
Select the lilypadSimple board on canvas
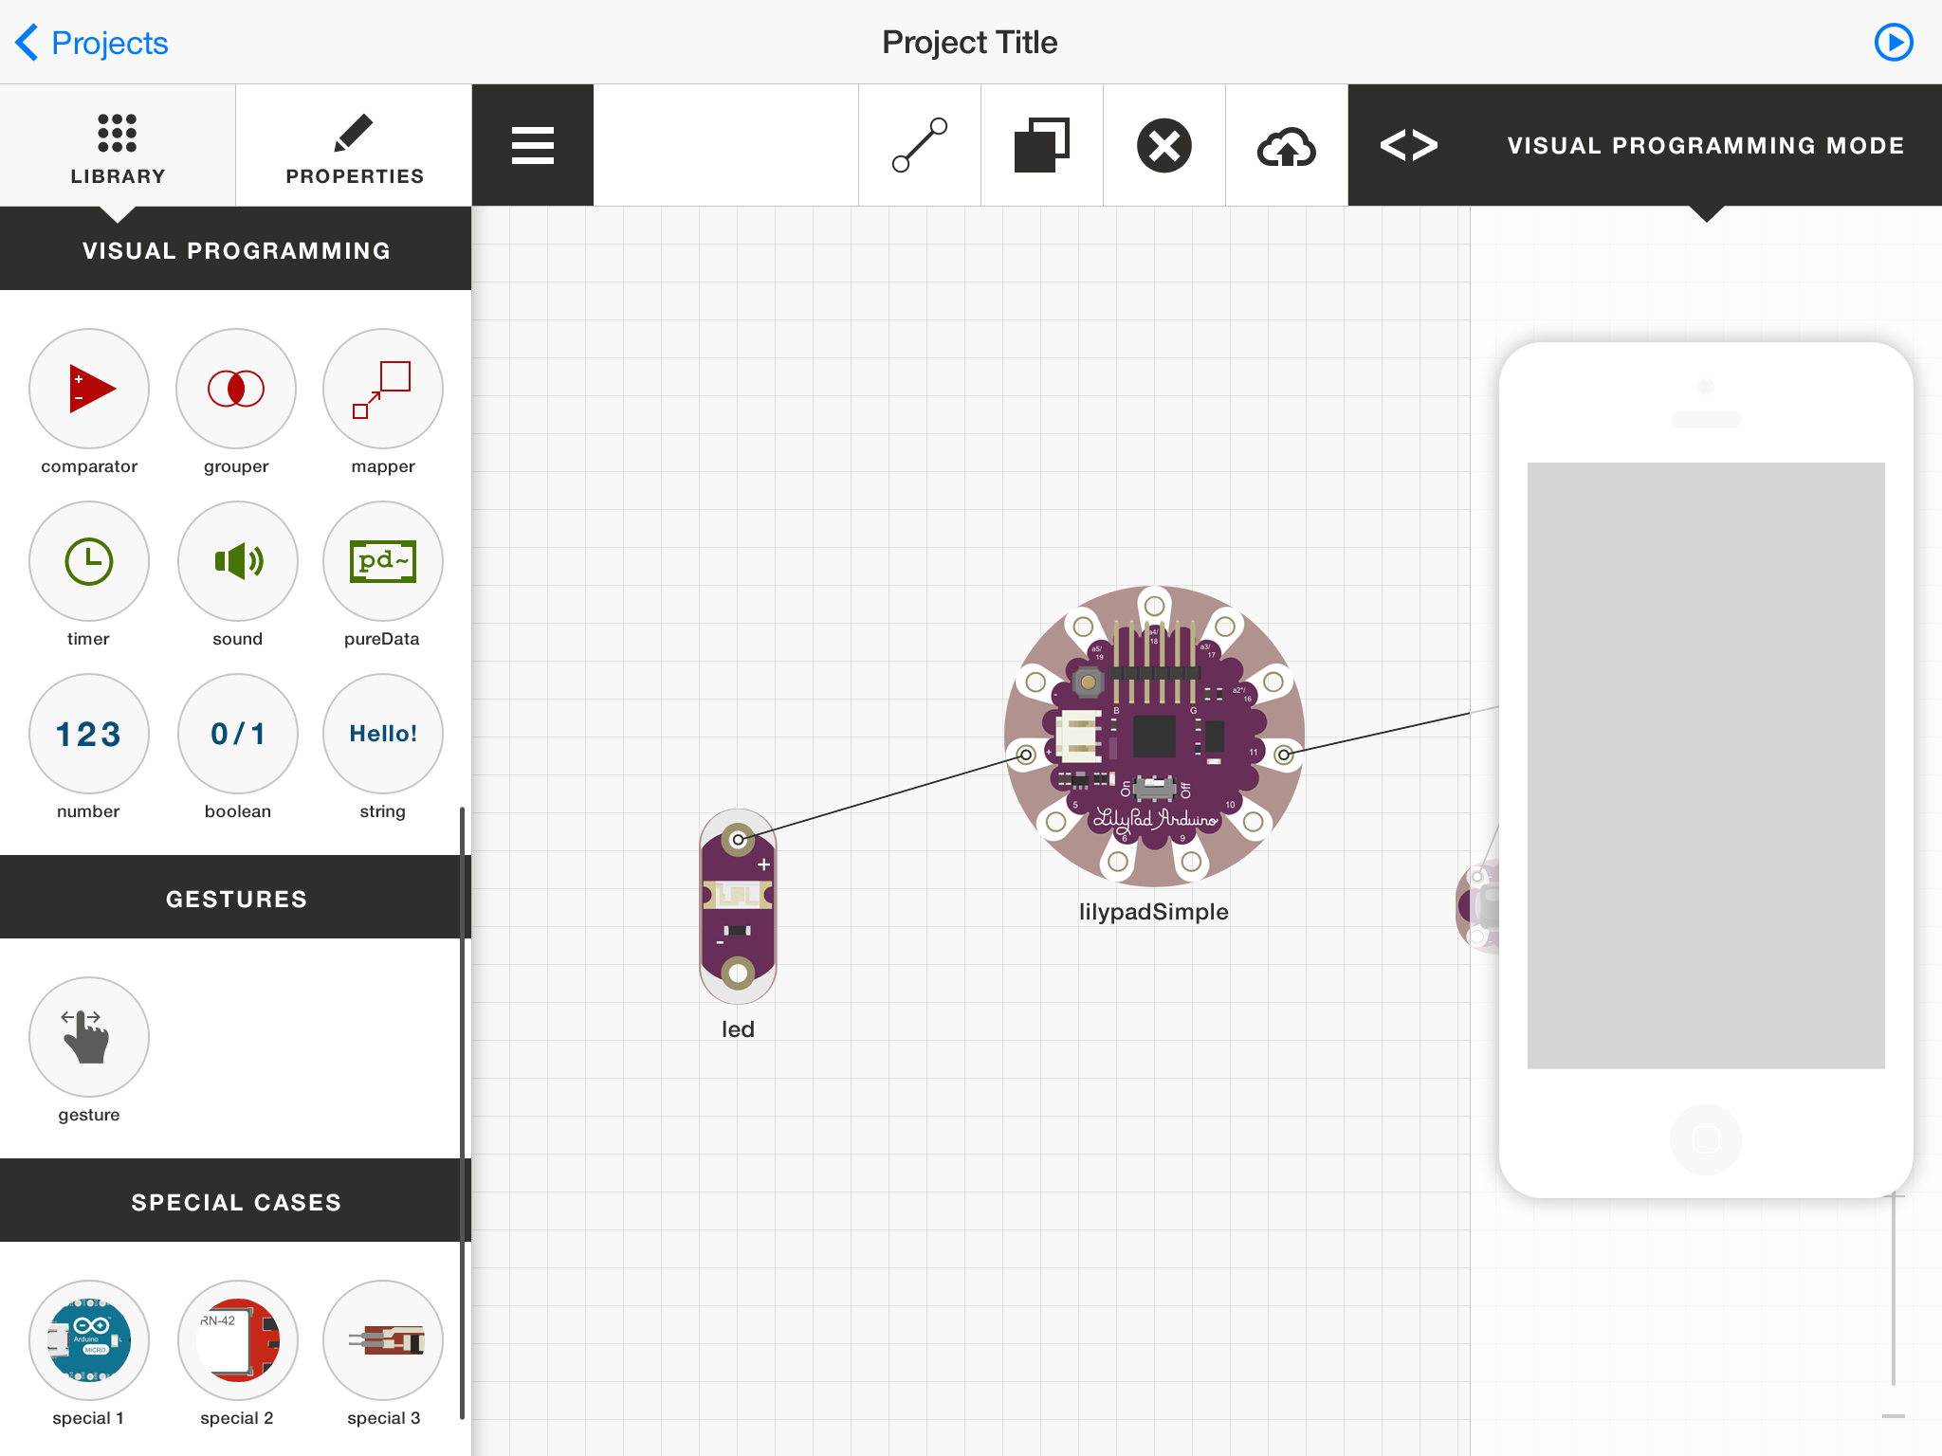1153,736
